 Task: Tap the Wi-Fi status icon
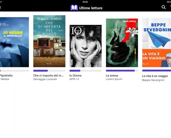(x=1, y=2)
